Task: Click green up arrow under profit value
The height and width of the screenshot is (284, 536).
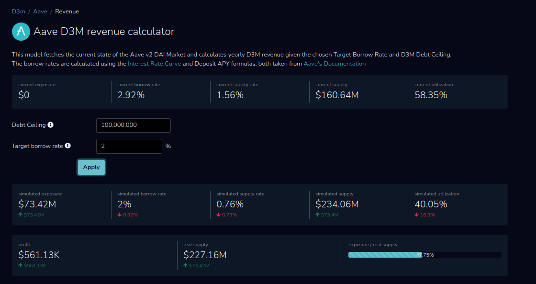Action: 21,265
